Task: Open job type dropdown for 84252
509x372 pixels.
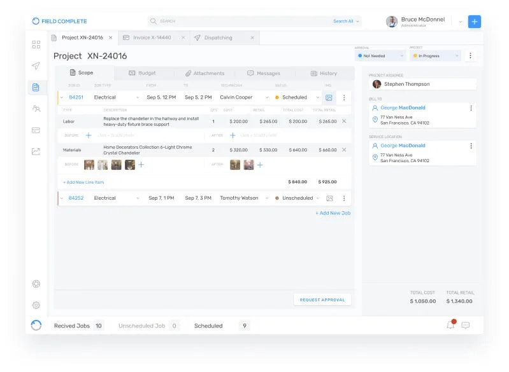Action: coord(138,198)
